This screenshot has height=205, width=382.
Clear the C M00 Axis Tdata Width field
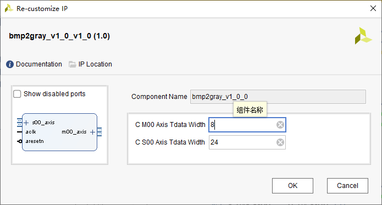pos(280,125)
